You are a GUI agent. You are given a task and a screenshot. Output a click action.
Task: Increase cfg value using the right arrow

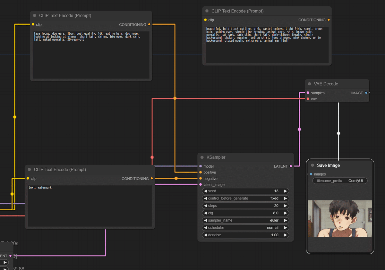pos(285,213)
